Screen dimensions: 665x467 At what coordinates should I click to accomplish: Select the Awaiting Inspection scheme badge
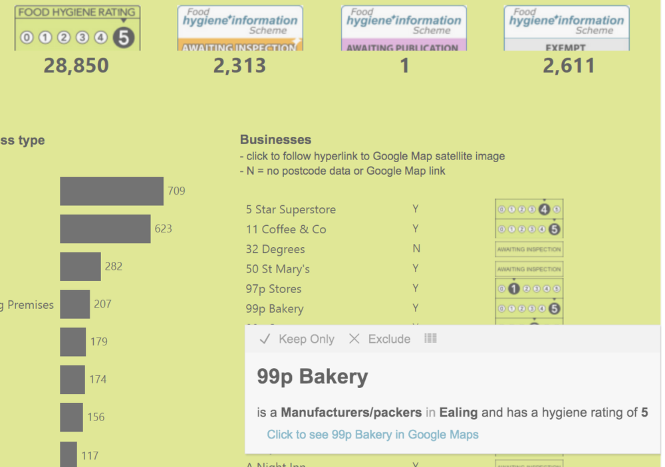click(240, 28)
